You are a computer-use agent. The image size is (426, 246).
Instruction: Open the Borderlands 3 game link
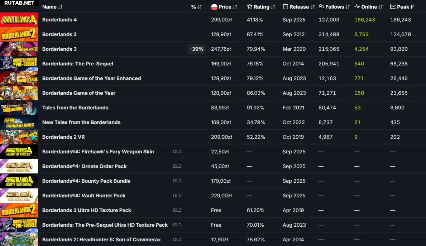tap(59, 49)
